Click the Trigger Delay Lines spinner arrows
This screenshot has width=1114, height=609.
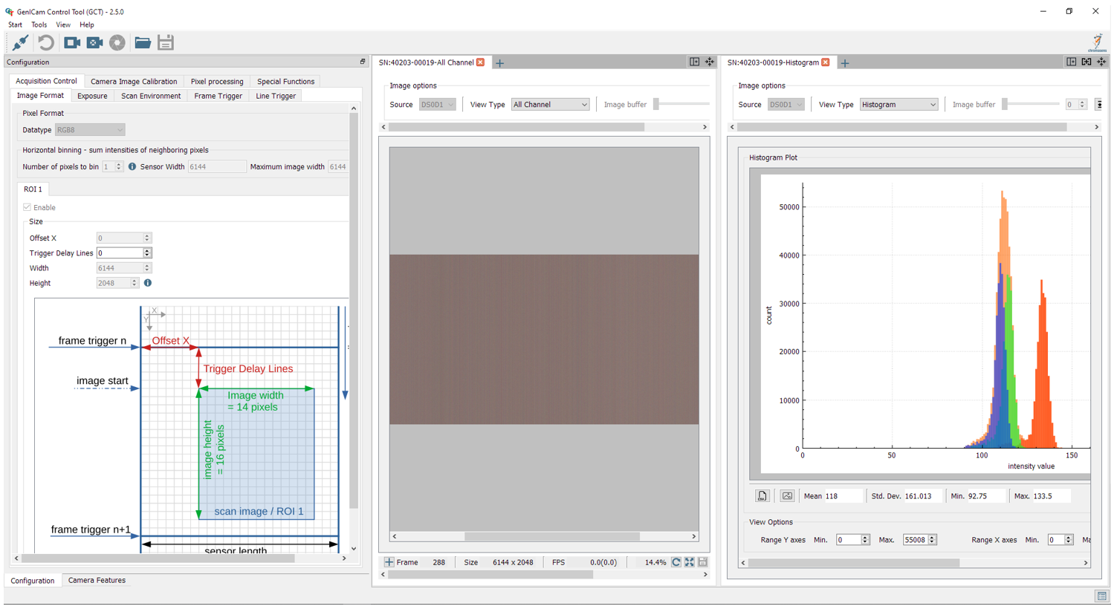[147, 253]
